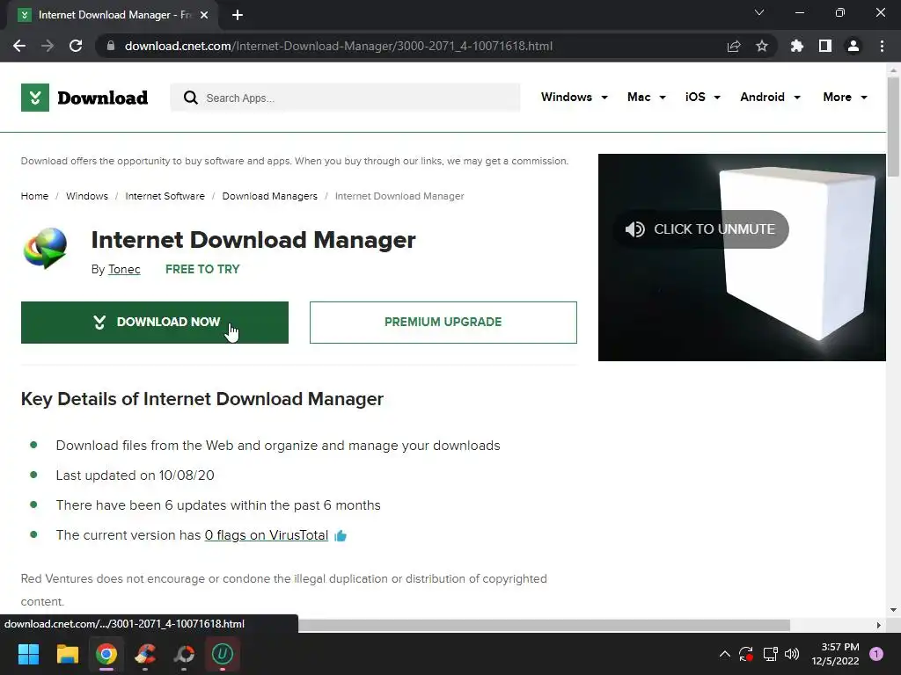Expand the More menu dropdown
This screenshot has height=675, width=901.
pos(845,97)
